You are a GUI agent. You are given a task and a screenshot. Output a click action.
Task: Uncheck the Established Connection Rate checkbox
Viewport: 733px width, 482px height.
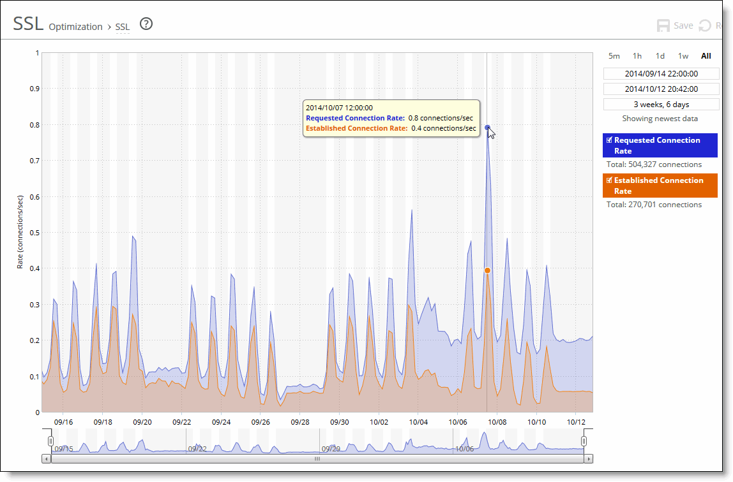[609, 180]
